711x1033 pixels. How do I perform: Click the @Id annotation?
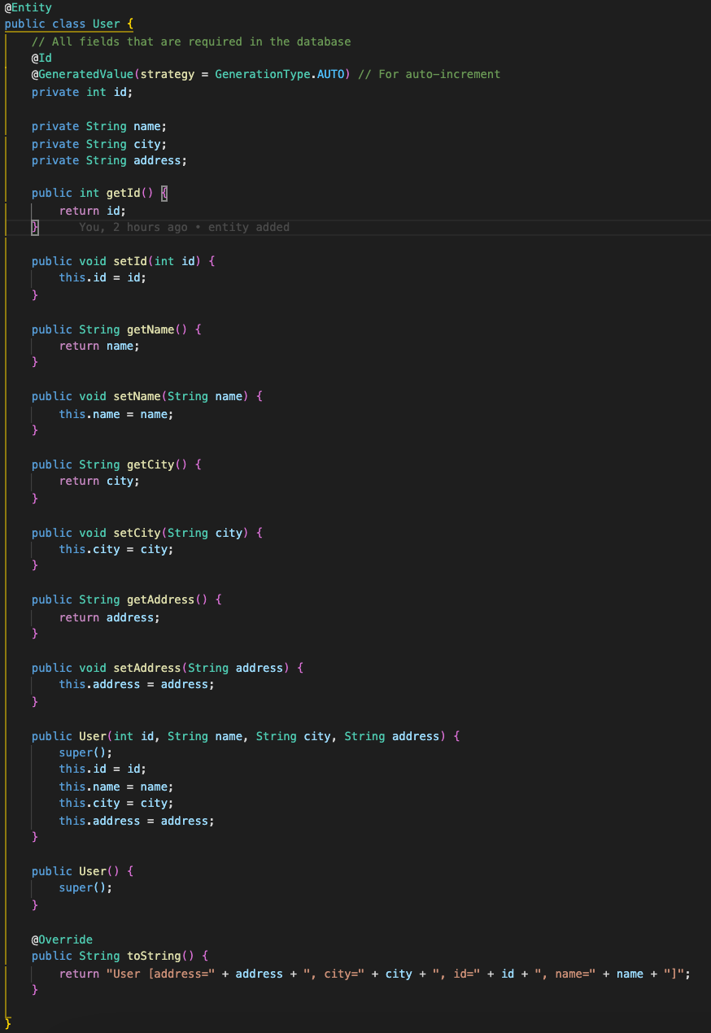pos(41,58)
